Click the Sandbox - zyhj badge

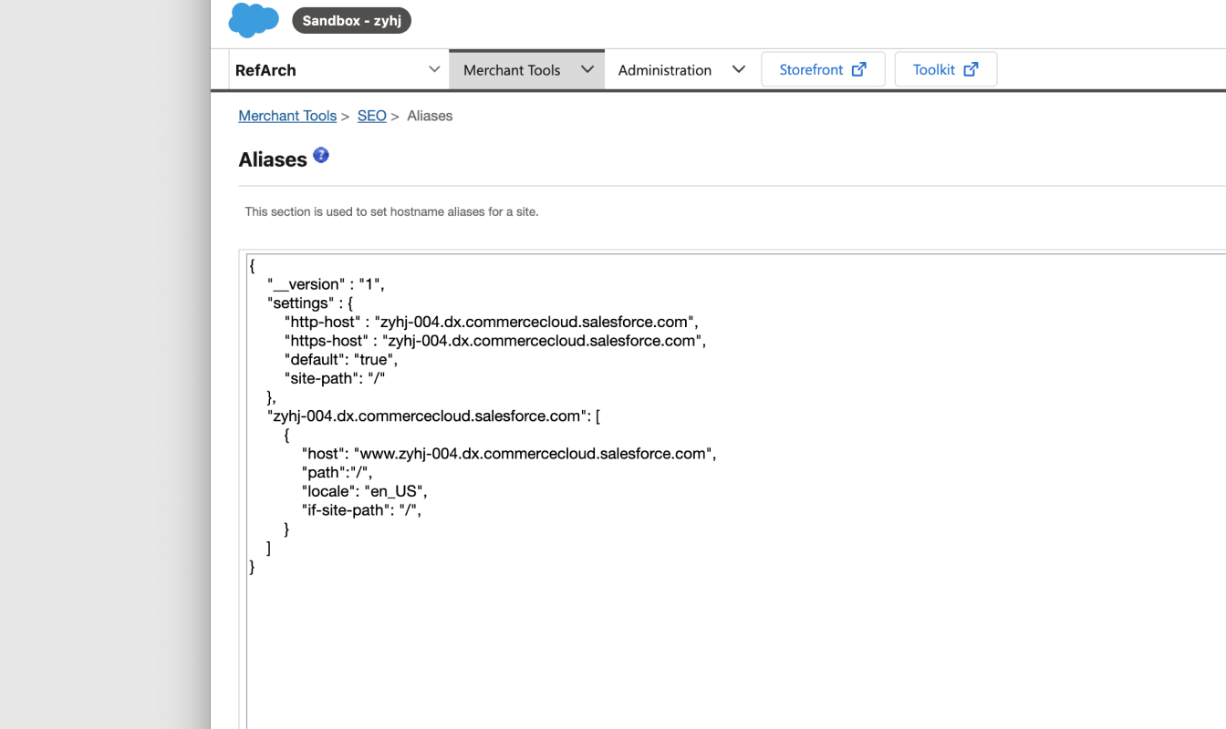point(351,20)
